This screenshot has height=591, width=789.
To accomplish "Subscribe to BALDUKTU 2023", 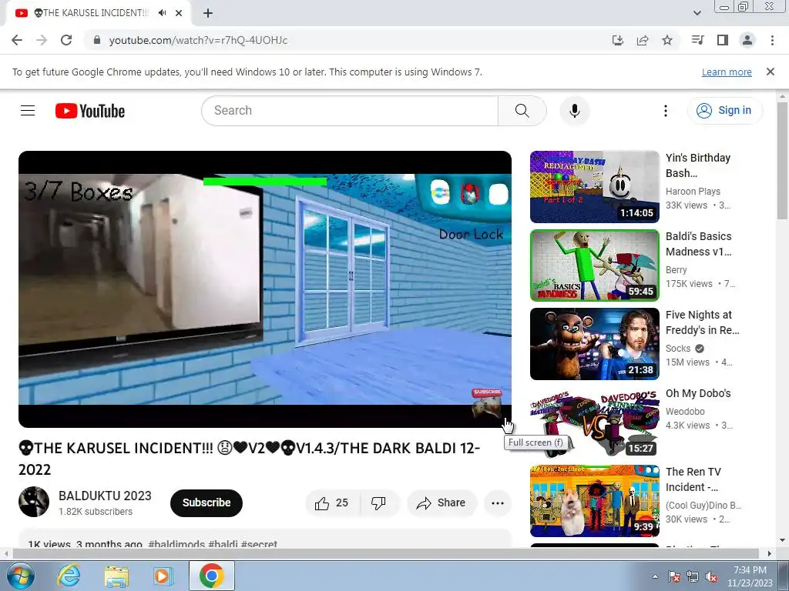I will click(206, 503).
